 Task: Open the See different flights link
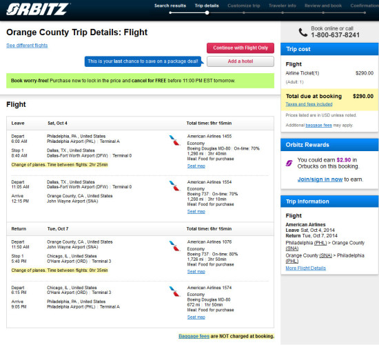coord(27,46)
